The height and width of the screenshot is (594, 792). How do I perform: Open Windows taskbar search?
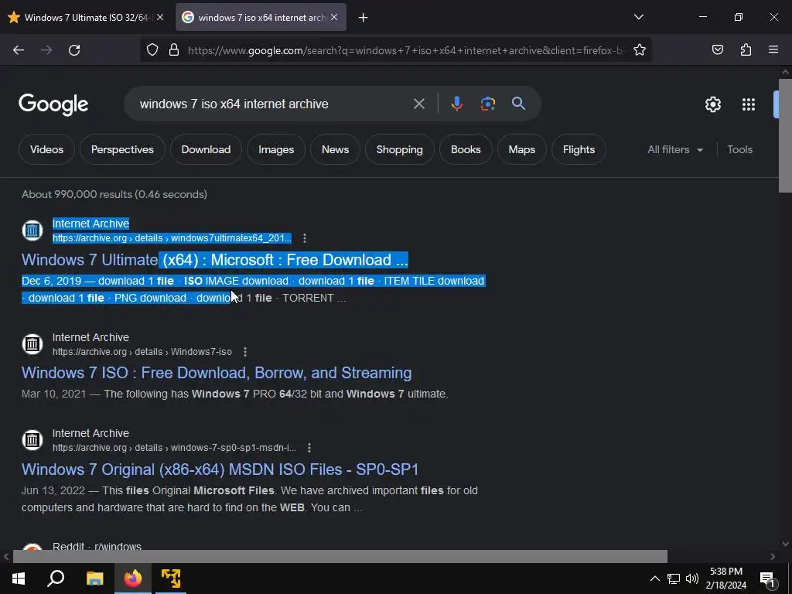(x=56, y=579)
